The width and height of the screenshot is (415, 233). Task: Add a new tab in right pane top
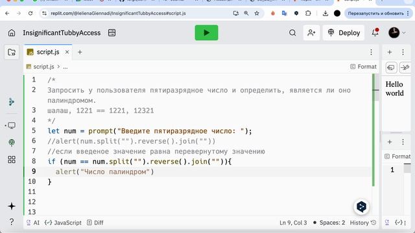(390, 52)
